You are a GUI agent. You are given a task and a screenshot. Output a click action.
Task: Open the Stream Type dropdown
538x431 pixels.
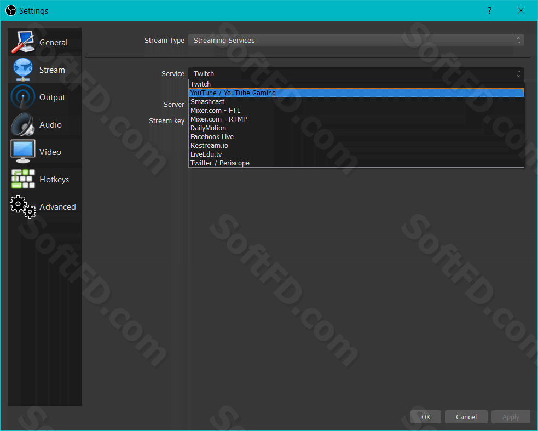point(356,40)
